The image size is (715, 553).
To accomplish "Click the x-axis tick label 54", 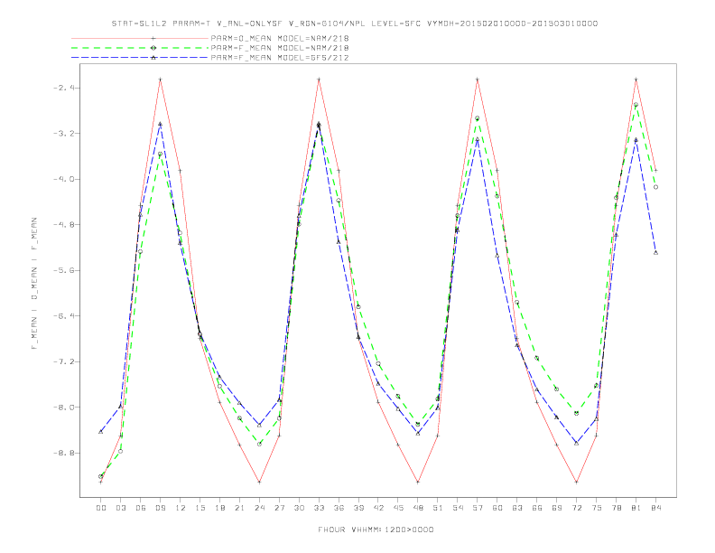I will point(458,508).
